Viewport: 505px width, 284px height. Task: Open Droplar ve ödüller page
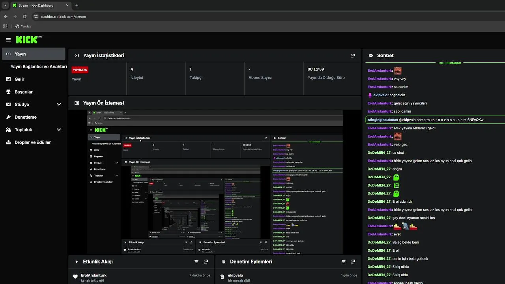(x=34, y=142)
